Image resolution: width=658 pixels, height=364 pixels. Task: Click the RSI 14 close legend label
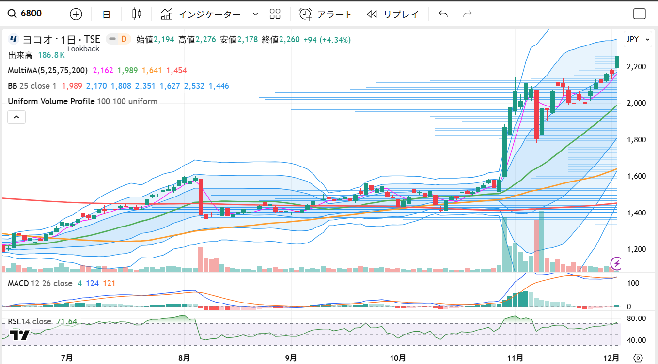29,321
